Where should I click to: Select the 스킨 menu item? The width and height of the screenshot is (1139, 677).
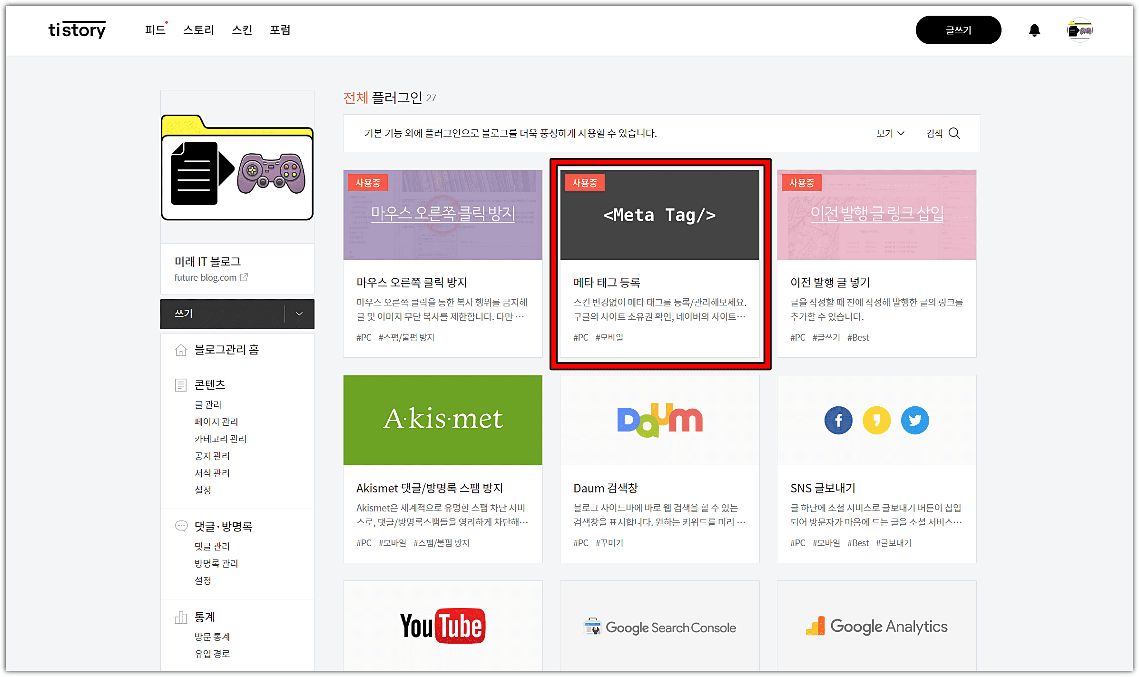pyautogui.click(x=242, y=29)
